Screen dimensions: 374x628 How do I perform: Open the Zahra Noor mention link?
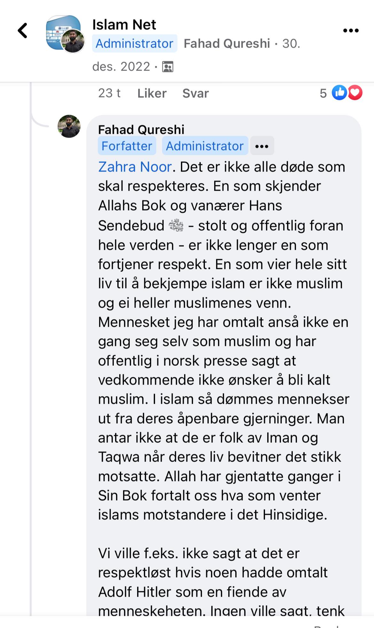pyautogui.click(x=135, y=167)
